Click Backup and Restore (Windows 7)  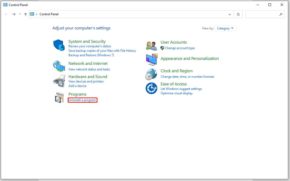[x=91, y=55]
